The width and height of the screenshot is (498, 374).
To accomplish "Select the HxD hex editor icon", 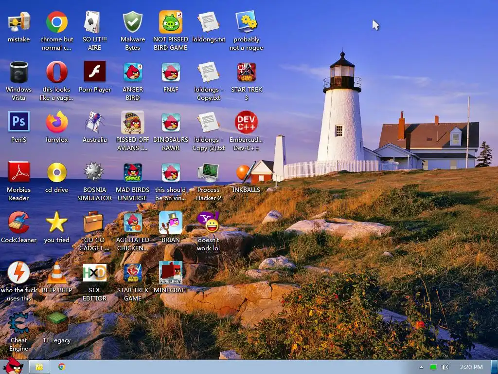I will 95,273.
